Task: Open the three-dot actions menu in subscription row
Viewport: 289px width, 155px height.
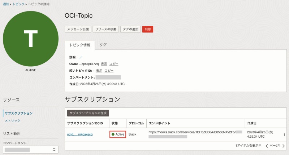Action: pos(284,134)
